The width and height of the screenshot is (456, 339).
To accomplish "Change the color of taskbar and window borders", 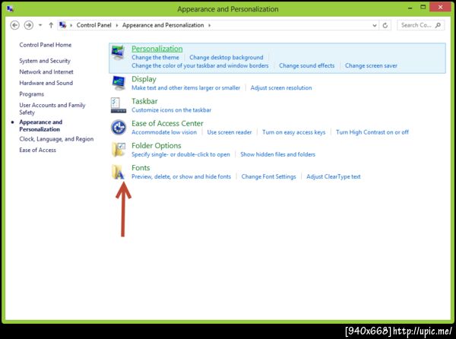I will coord(200,65).
